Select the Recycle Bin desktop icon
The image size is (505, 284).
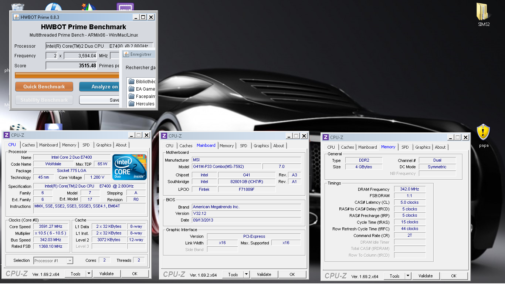pyautogui.click(x=17, y=7)
